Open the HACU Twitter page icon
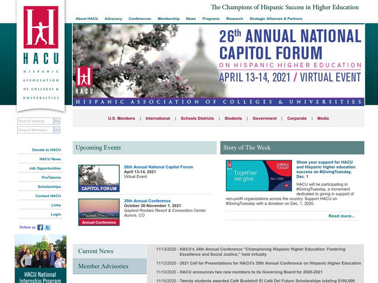 [x=48, y=227]
